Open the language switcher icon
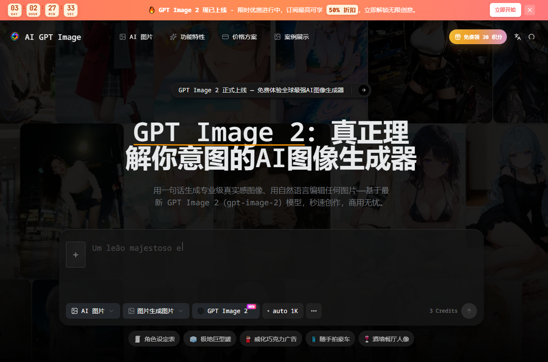This screenshot has width=548, height=362. pos(518,37)
